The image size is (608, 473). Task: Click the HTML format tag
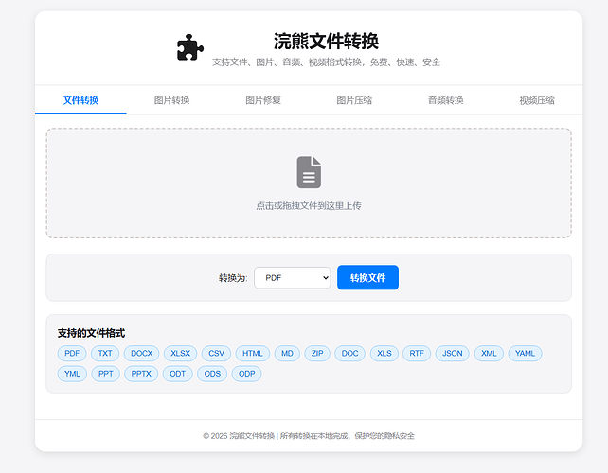[252, 354]
